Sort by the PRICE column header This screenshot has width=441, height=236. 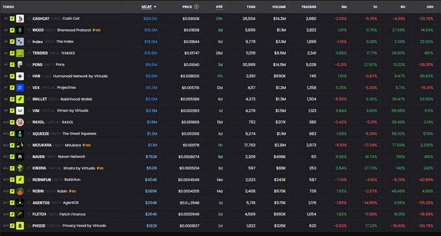click(x=187, y=6)
